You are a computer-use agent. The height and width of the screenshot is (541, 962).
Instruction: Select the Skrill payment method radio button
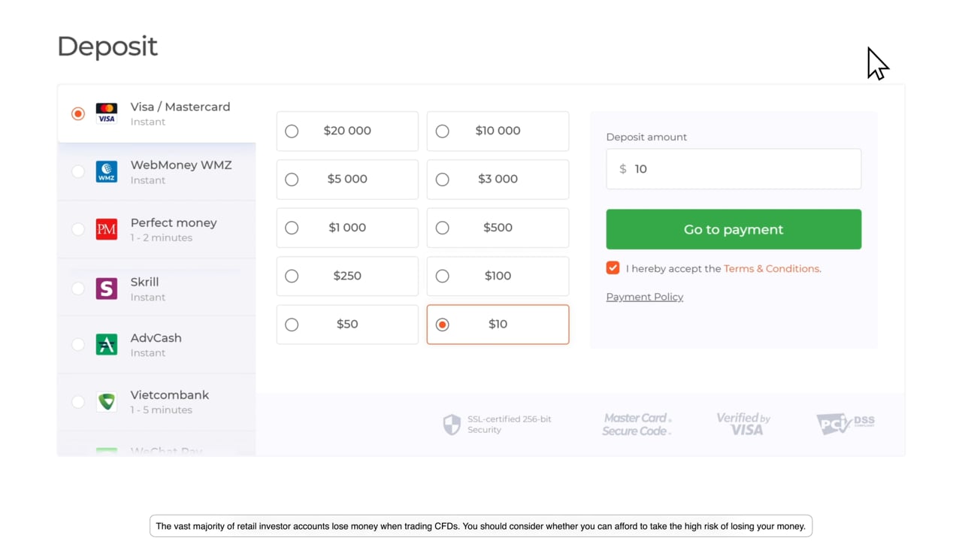pos(78,289)
